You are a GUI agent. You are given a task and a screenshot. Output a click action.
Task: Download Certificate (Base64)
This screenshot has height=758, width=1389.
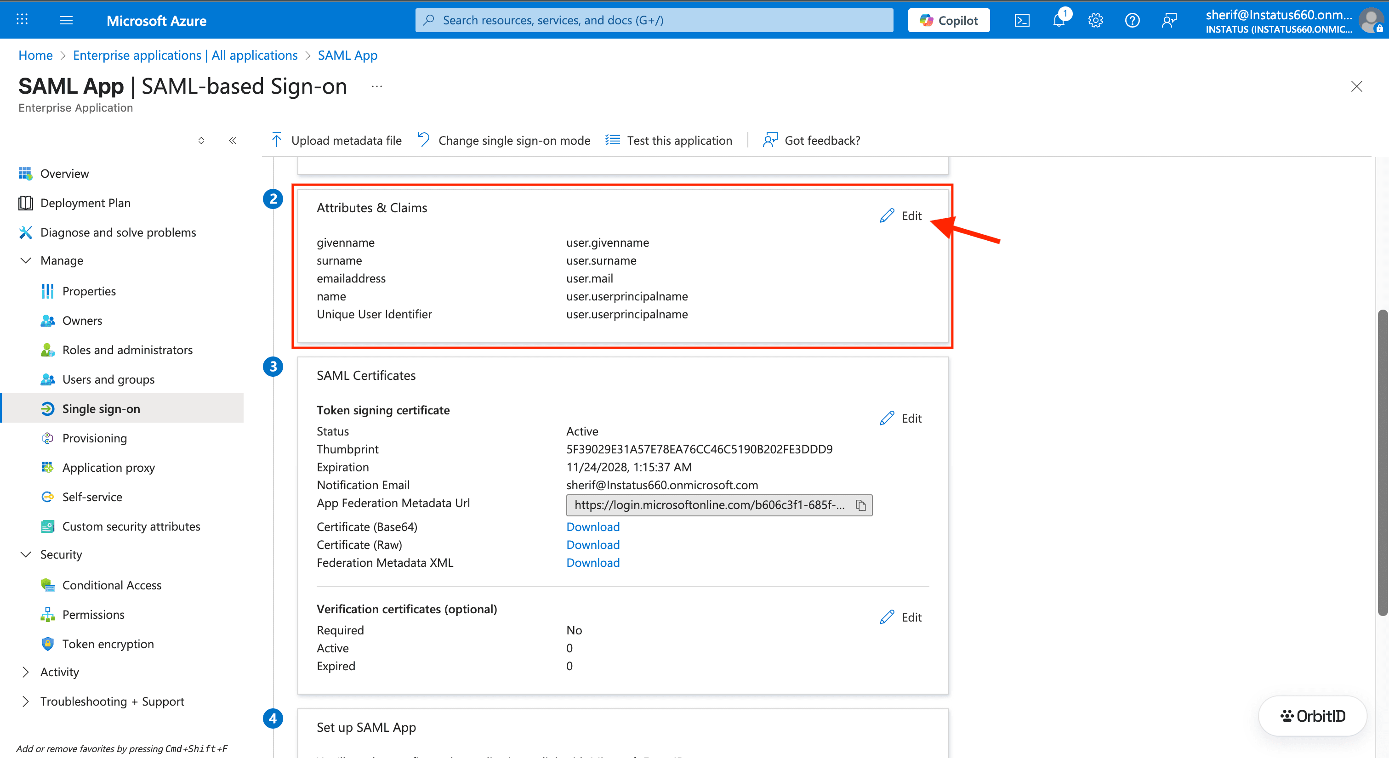(x=592, y=527)
